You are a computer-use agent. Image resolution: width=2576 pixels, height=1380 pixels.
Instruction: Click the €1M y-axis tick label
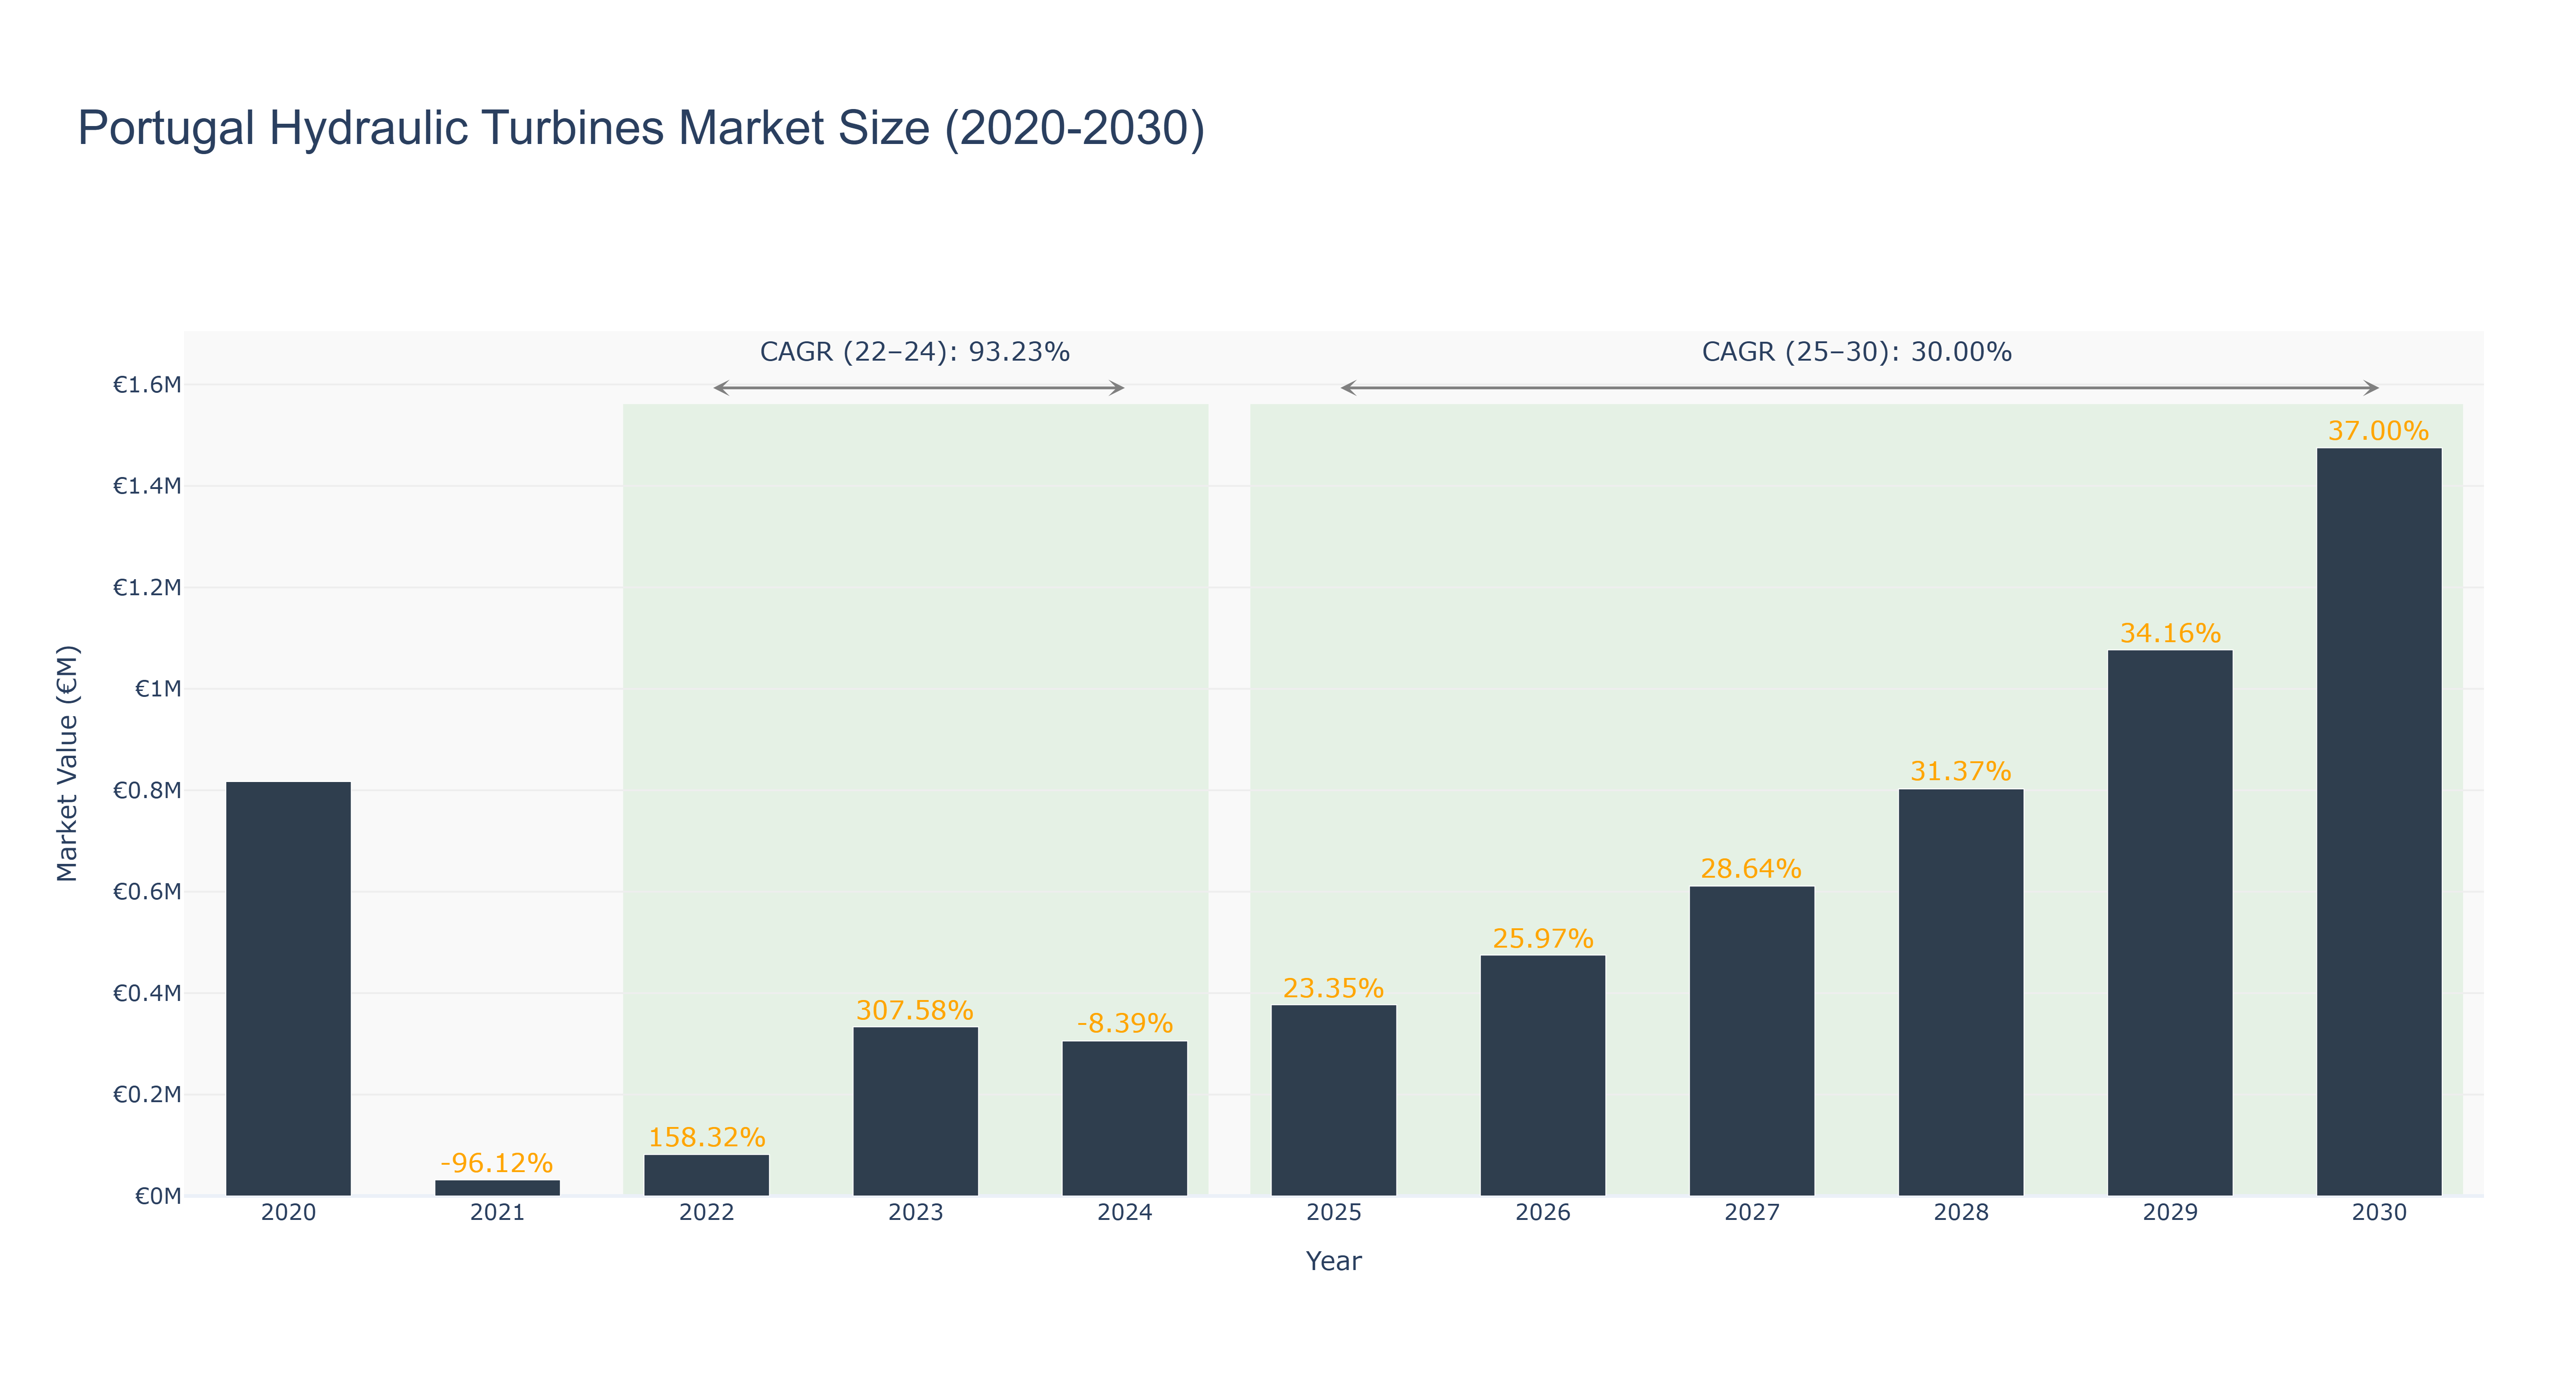158,689
